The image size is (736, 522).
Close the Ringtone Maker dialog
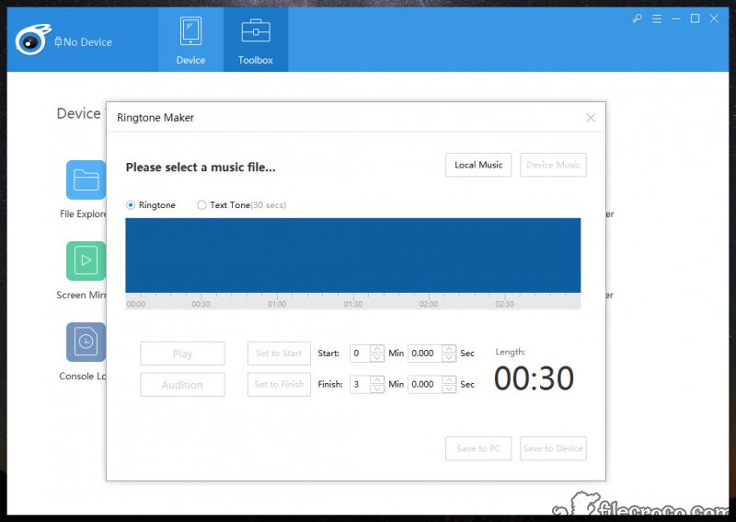point(591,118)
